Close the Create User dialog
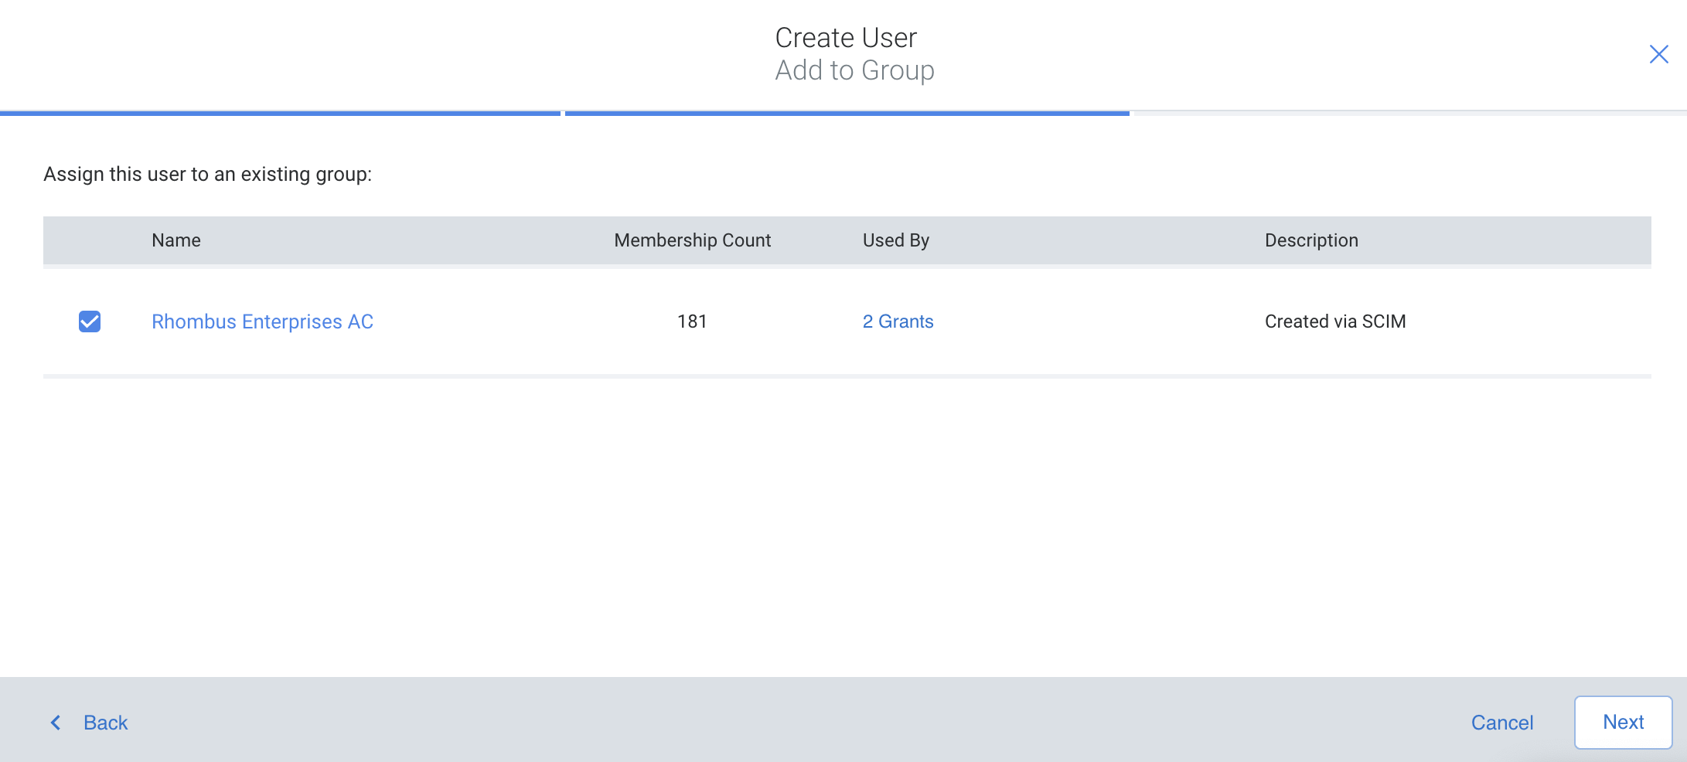Image resolution: width=1687 pixels, height=762 pixels. tap(1658, 54)
